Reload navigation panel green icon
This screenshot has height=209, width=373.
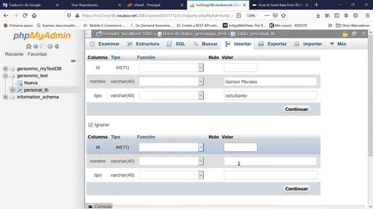(57, 46)
